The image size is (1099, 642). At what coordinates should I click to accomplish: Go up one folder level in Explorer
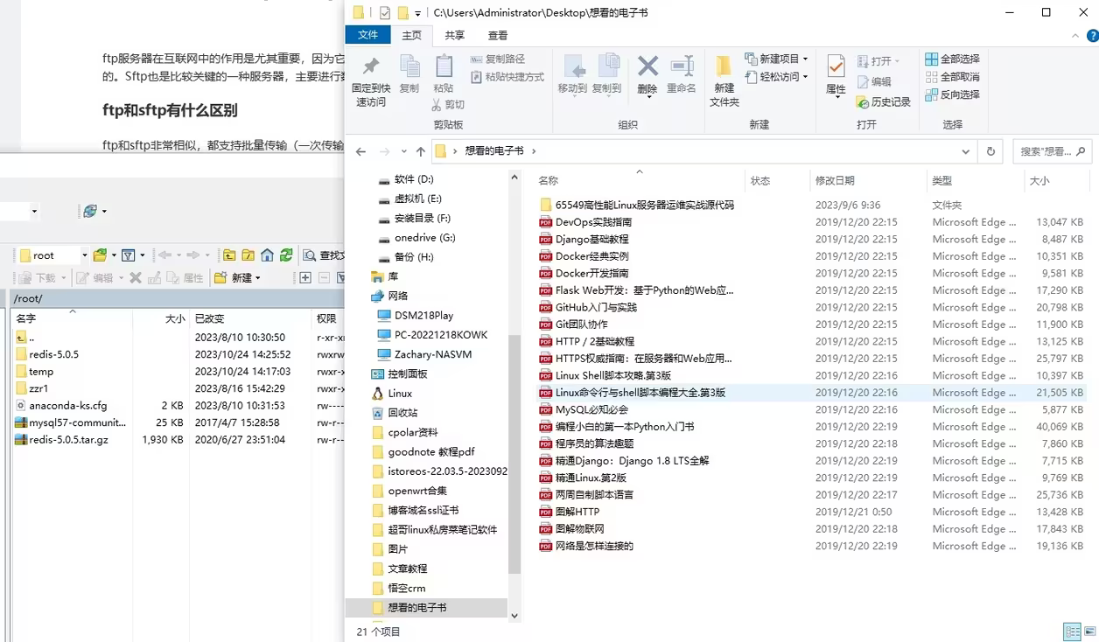420,151
